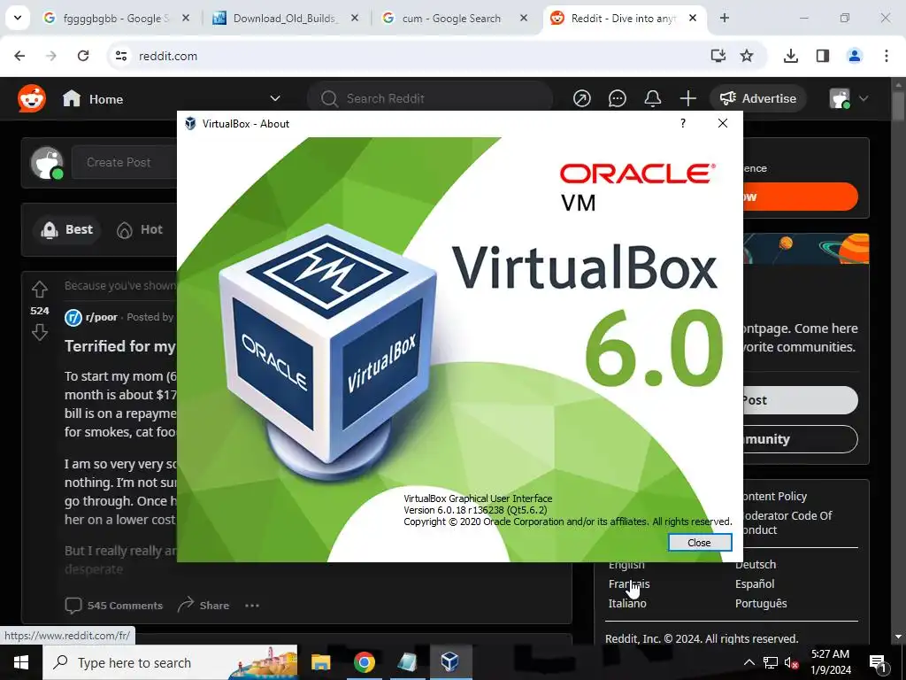Bookmark this page with the star icon
This screenshot has height=680, width=906.
[747, 56]
